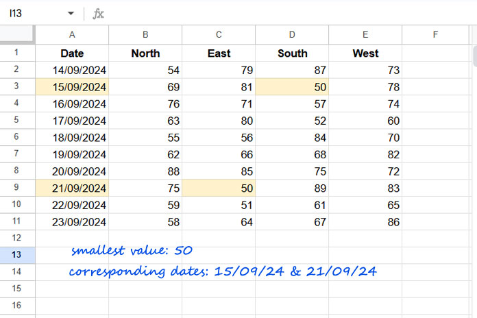
Task: Click the fx function icon
Action: coord(98,14)
